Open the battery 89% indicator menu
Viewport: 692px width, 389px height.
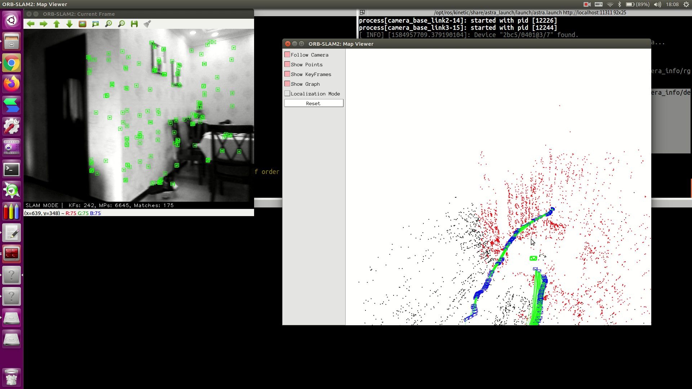[637, 4]
